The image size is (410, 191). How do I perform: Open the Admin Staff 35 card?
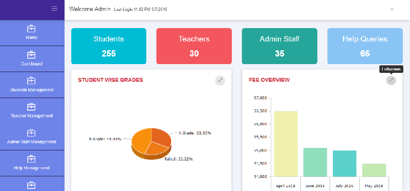coord(280,46)
